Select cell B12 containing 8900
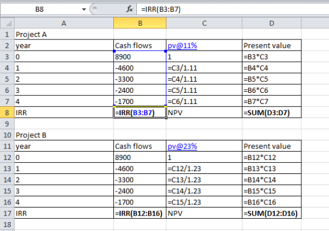 140,158
